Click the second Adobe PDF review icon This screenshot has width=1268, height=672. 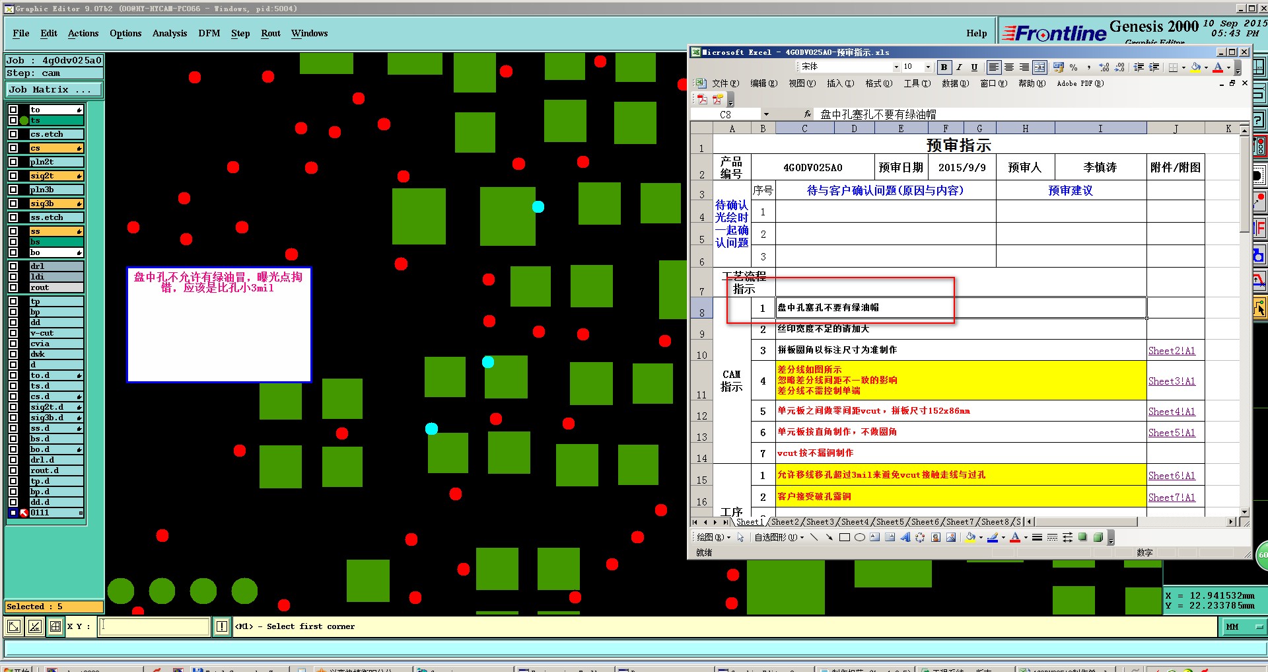pyautogui.click(x=717, y=99)
